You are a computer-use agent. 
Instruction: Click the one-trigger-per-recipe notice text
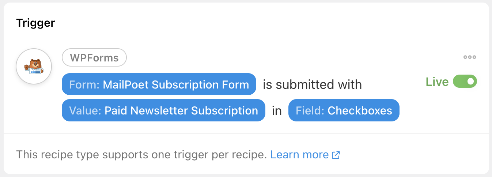(x=141, y=155)
